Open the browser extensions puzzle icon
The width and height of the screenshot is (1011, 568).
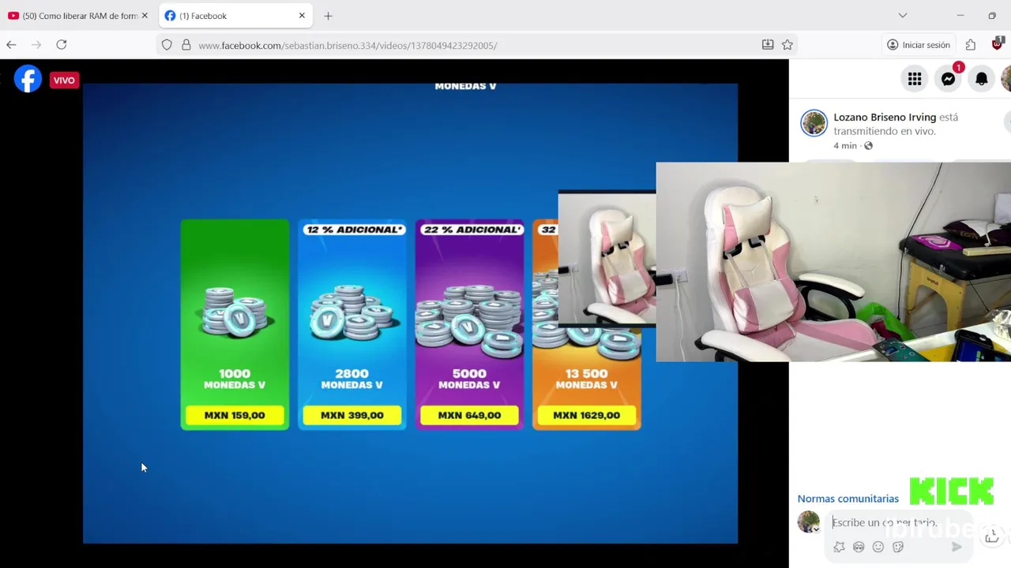point(971,45)
